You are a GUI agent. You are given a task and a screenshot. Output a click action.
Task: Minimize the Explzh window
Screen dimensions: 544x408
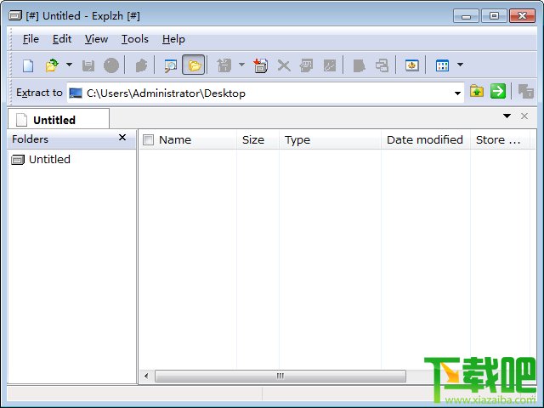click(x=466, y=16)
